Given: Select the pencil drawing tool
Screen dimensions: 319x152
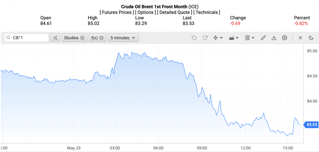Looking at the screenshot, I should point(263,38).
